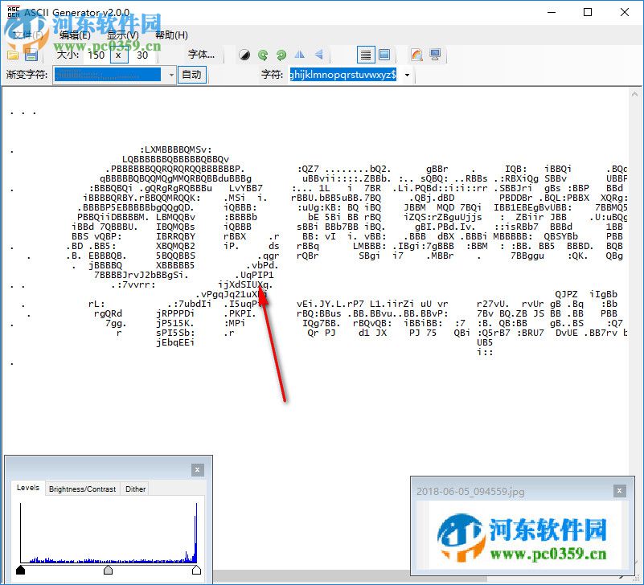
Task: Flip the image vertically
Action: tap(318, 55)
